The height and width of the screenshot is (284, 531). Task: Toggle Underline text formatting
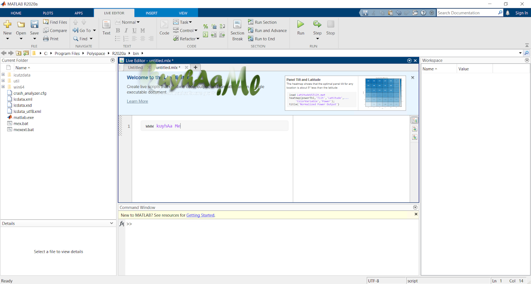134,30
